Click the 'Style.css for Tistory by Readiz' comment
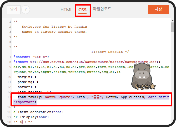 point(54,27)
